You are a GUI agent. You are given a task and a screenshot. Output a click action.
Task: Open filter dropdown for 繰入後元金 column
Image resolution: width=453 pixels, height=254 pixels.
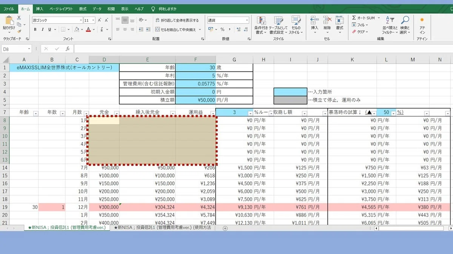click(173, 113)
